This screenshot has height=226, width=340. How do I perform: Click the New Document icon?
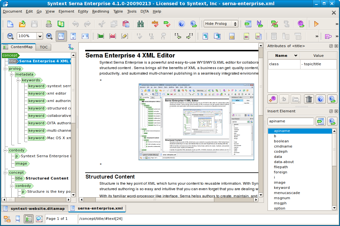point(10,24)
